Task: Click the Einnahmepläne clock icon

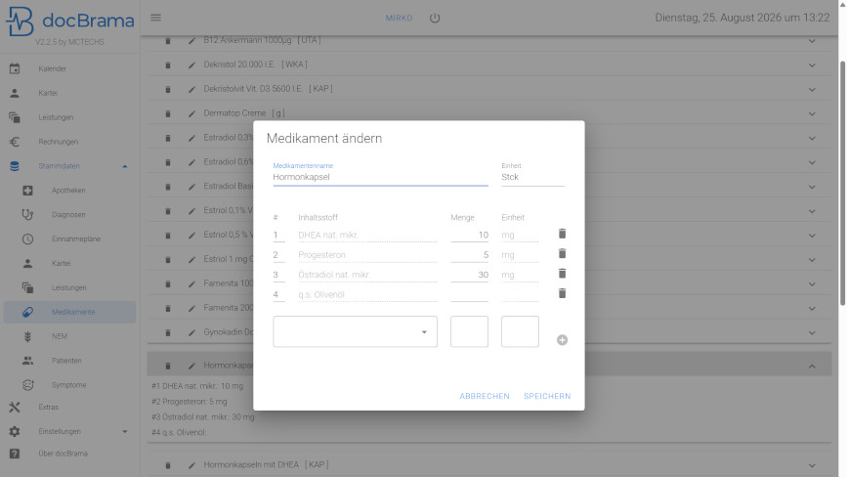Action: pos(27,238)
